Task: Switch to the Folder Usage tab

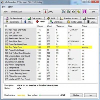Action: (75, 22)
